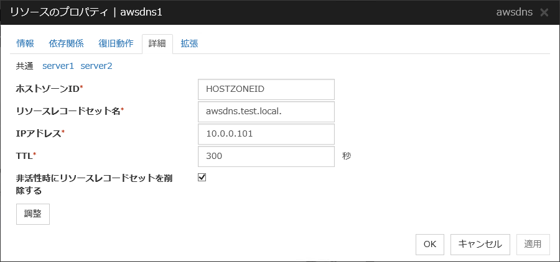Click into the TTL seconds field

coord(266,156)
